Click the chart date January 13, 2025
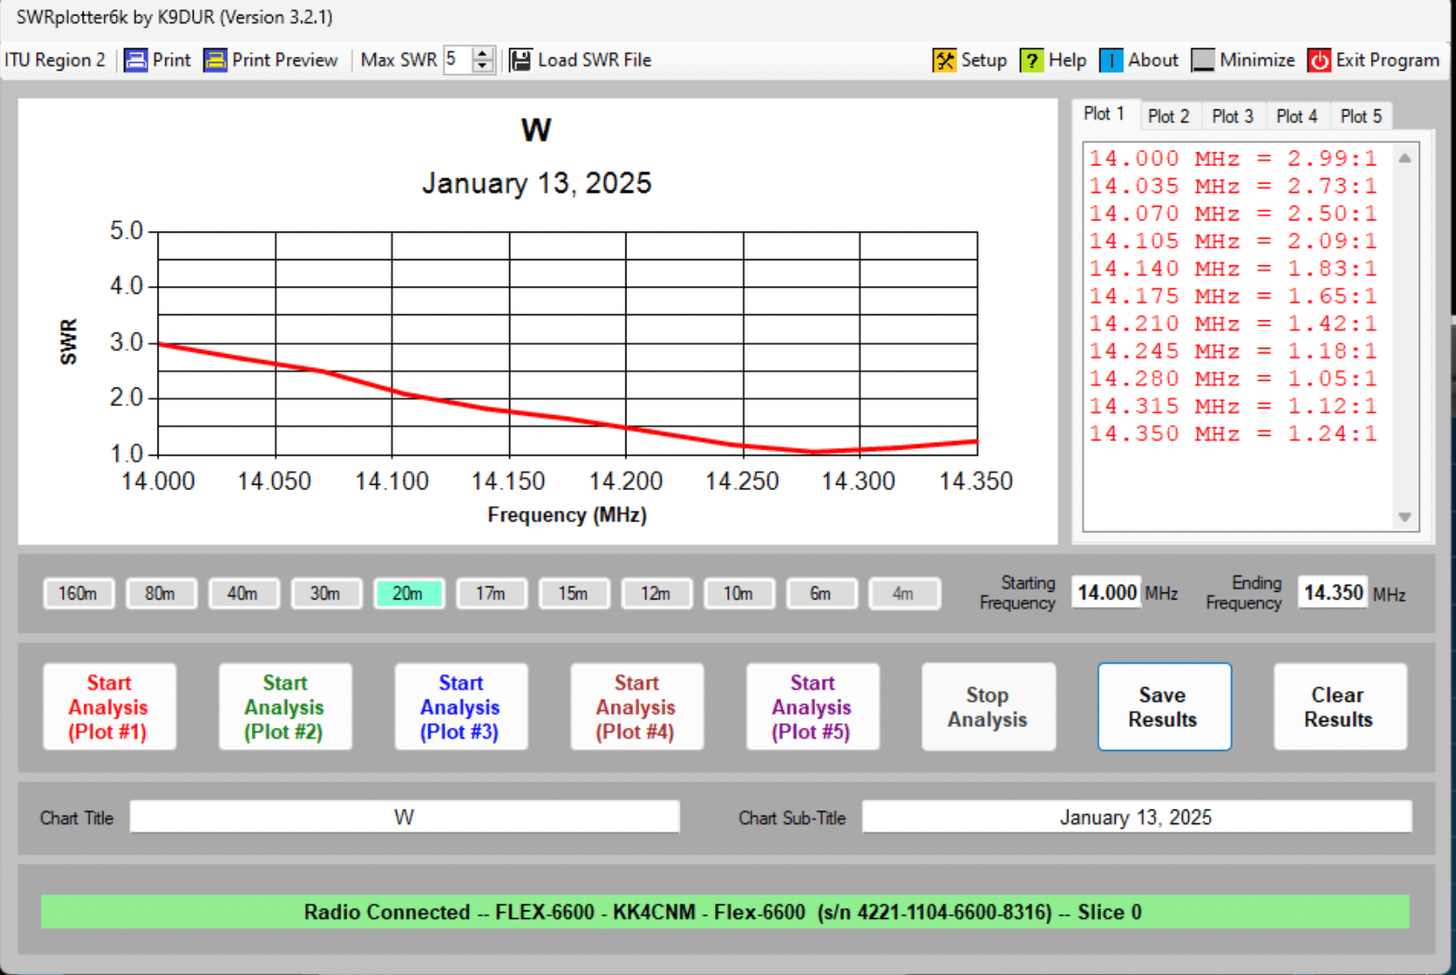The height and width of the screenshot is (975, 1456). click(537, 183)
